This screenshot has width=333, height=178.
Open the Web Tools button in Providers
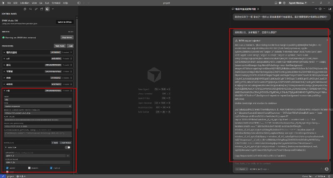60,46
